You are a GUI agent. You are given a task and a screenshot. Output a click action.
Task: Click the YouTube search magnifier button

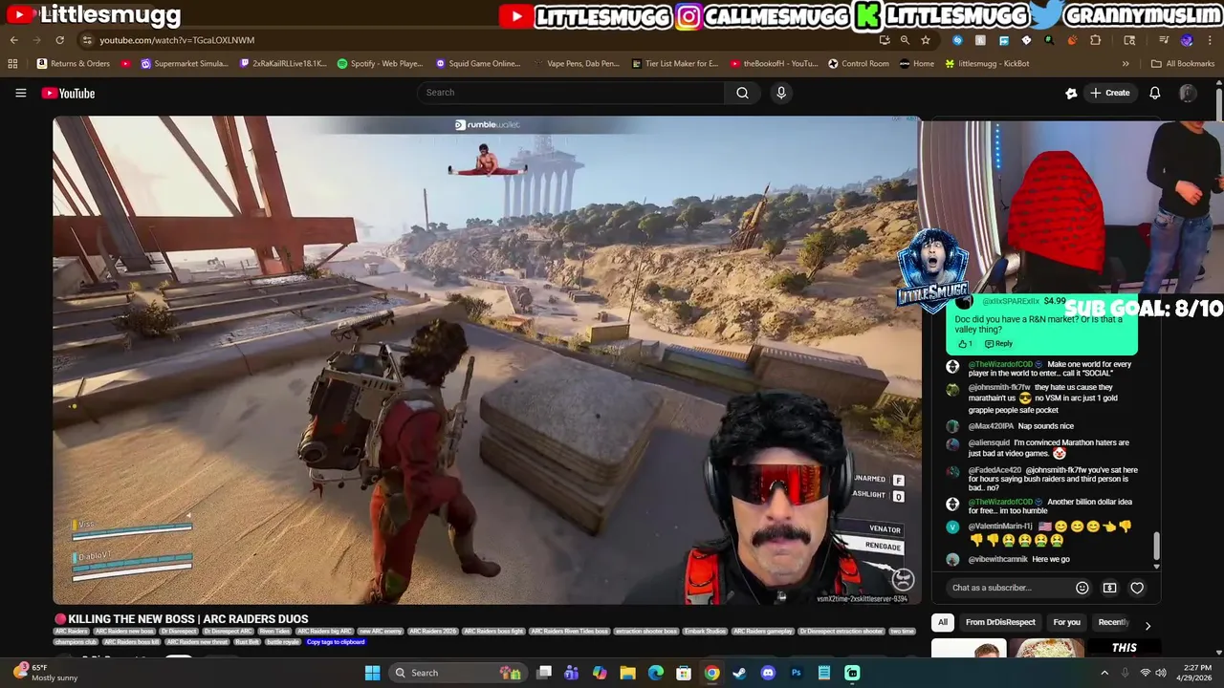pos(742,93)
